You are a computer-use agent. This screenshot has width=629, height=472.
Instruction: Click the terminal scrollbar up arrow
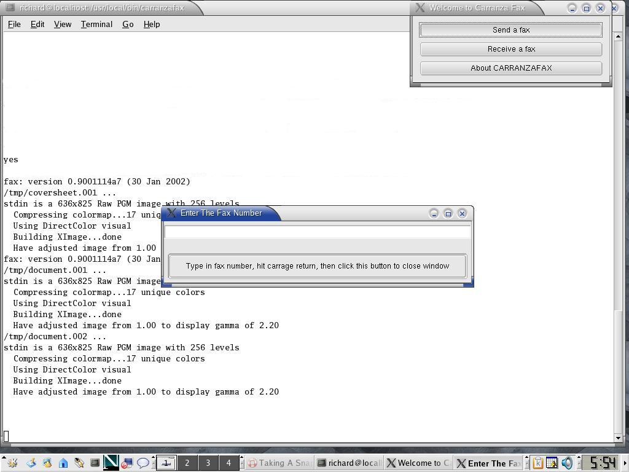tap(618, 36)
